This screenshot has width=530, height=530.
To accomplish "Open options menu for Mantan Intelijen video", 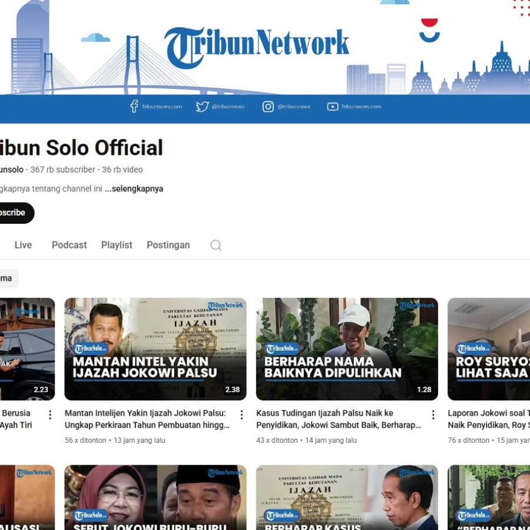I will (x=241, y=415).
